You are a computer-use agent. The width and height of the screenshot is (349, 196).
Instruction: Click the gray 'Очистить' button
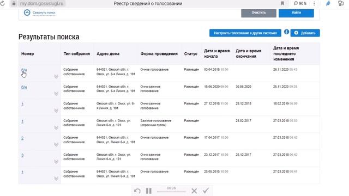pyautogui.click(x=258, y=13)
